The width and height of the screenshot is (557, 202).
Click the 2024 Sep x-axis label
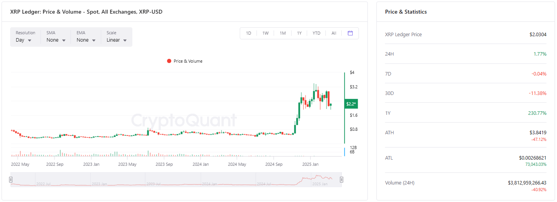[x=274, y=164]
